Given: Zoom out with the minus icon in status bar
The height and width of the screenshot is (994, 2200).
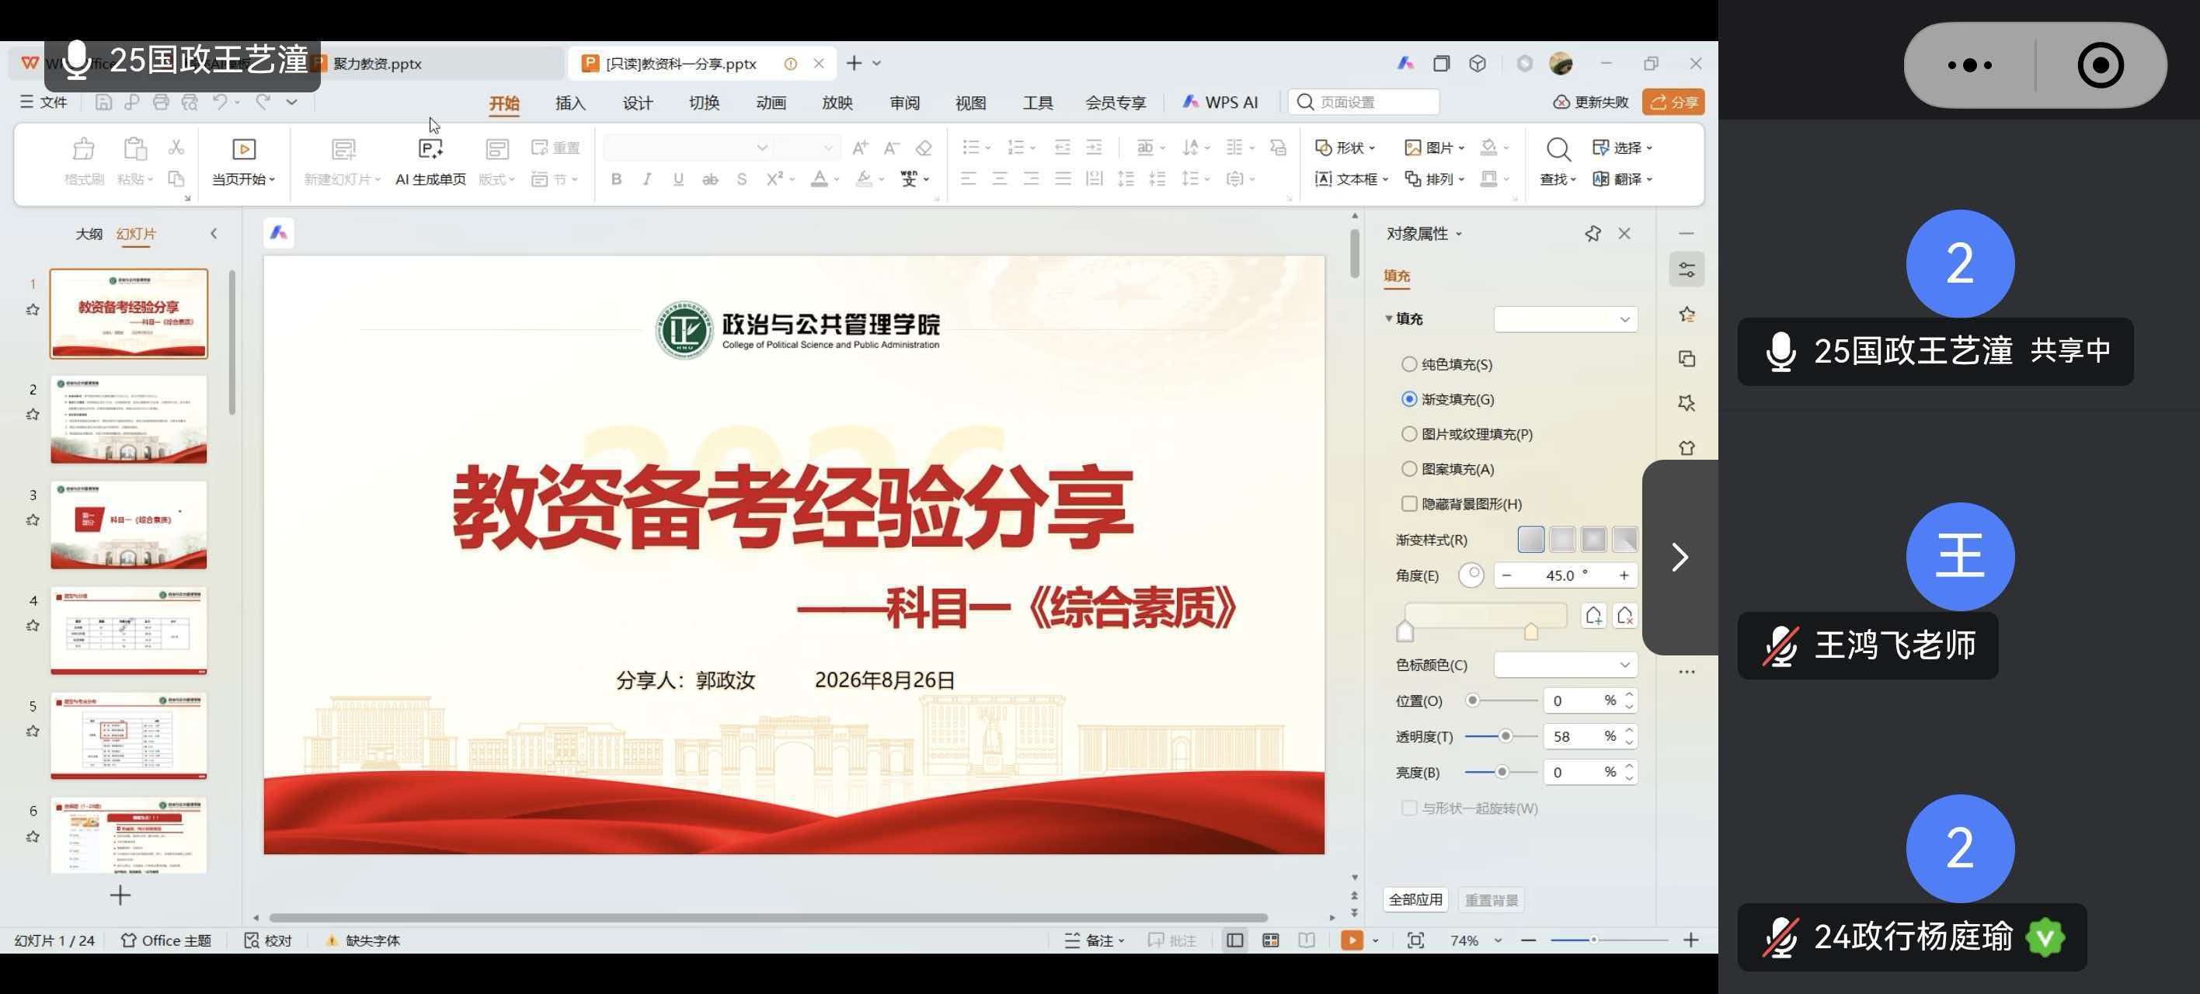Looking at the screenshot, I should 1529,940.
